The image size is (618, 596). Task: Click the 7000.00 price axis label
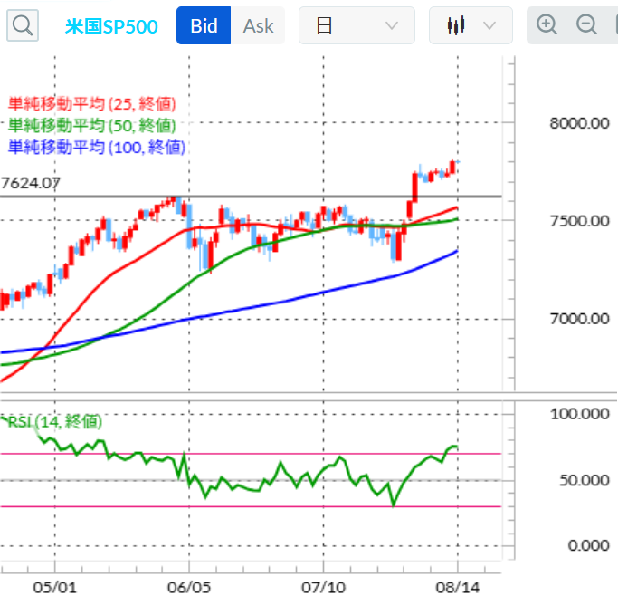point(579,319)
